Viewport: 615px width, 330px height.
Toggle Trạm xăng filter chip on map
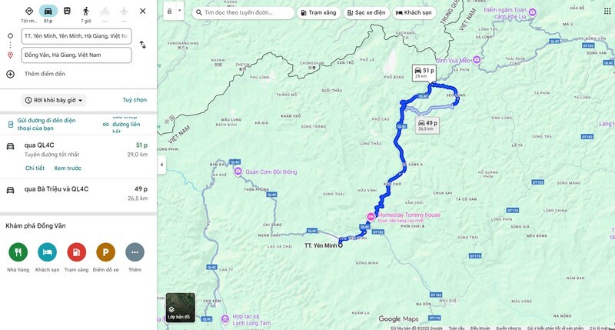[318, 12]
